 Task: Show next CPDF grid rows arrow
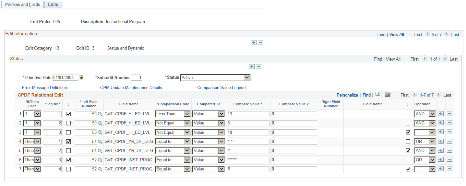(439, 95)
